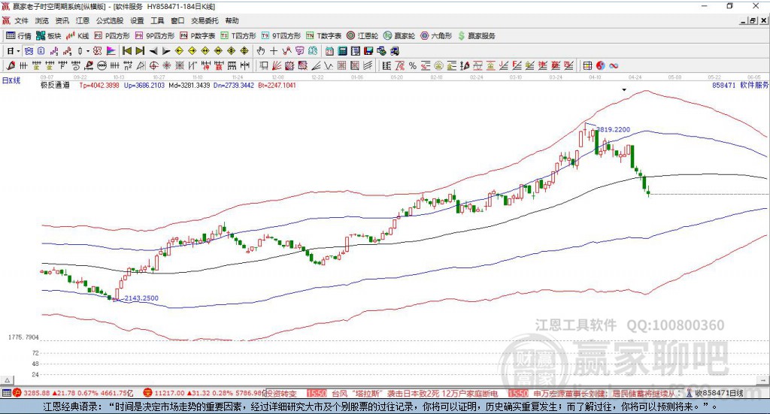The image size is (770, 414).
Task: Select the Gann fan lines tool
Action: pos(276,65)
